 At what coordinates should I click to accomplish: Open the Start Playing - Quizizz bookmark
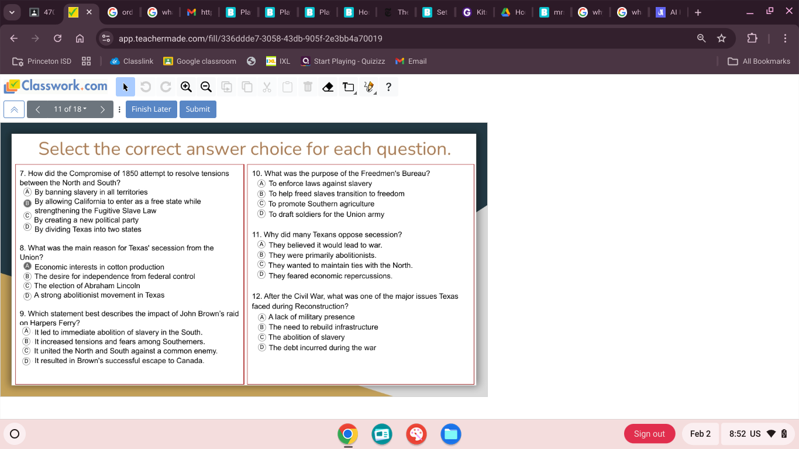pos(343,61)
